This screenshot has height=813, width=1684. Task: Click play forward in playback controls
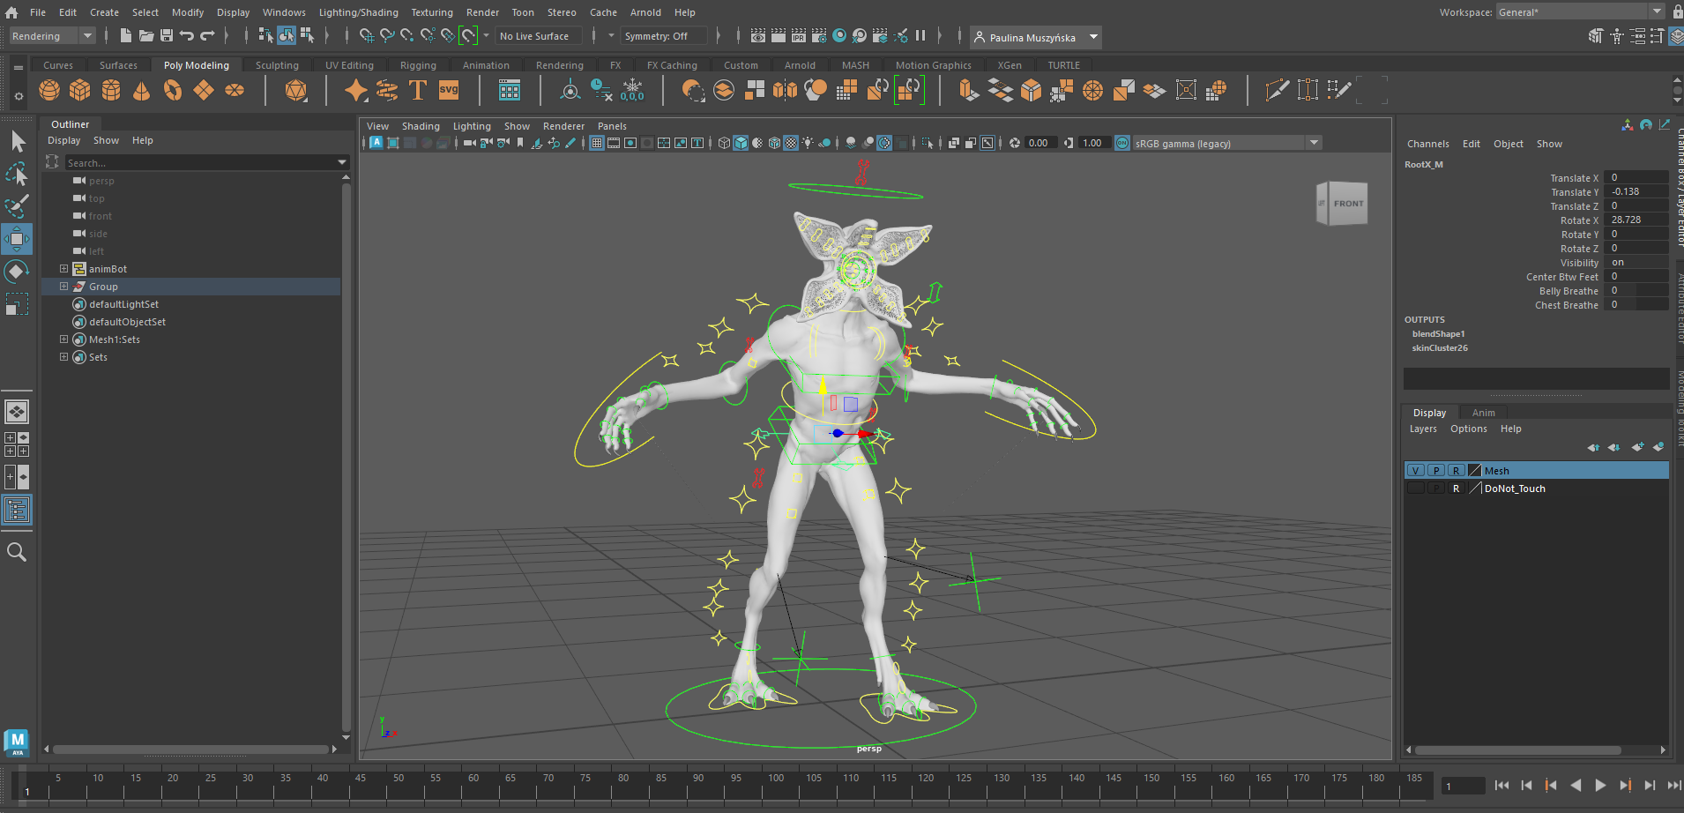point(1600,785)
